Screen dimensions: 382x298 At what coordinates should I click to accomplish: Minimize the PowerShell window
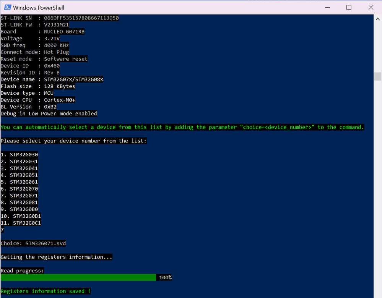[327, 7]
